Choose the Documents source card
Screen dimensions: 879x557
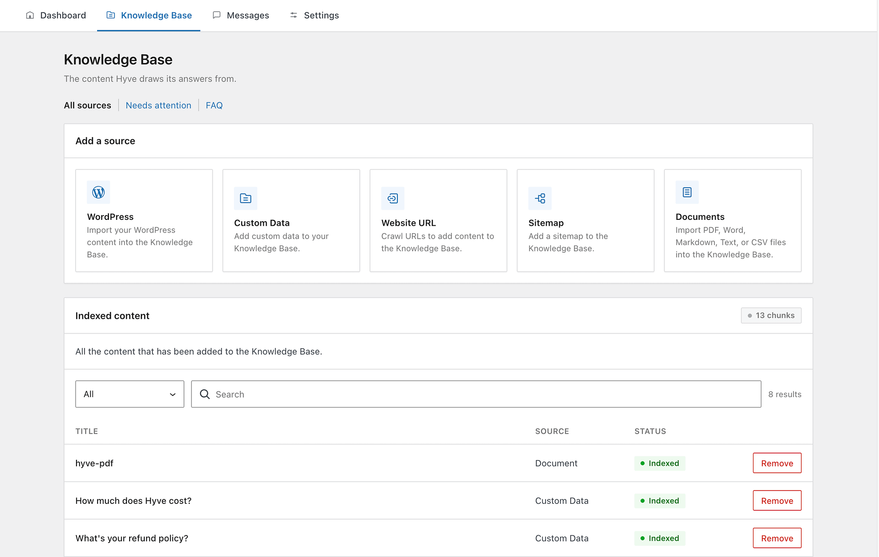tap(732, 220)
